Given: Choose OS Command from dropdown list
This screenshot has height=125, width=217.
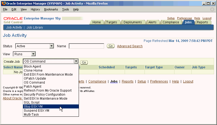Looking at the screenshot, I should click(x=51, y=83).
